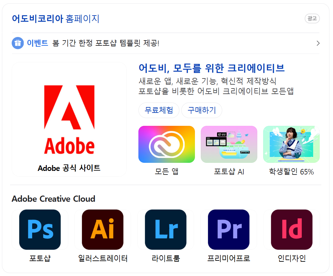Click the 포토샵 label under Ps

pos(40,258)
